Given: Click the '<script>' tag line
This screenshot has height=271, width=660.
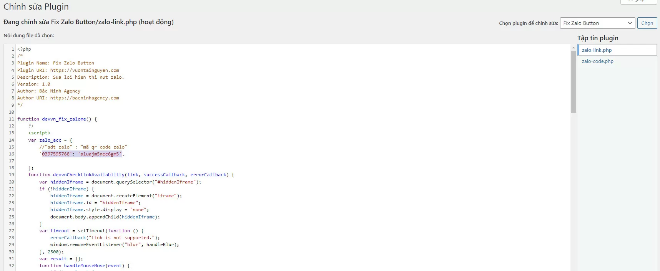Looking at the screenshot, I should coord(39,133).
